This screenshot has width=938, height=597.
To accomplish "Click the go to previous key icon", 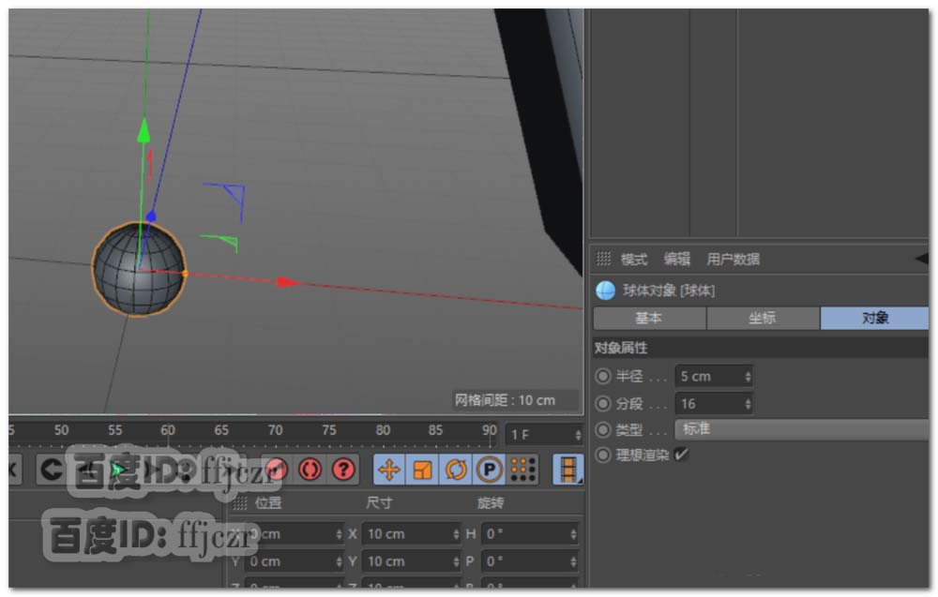I will 51,470.
